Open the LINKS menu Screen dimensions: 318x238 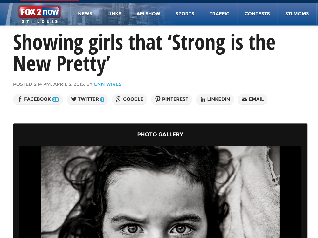pos(114,14)
